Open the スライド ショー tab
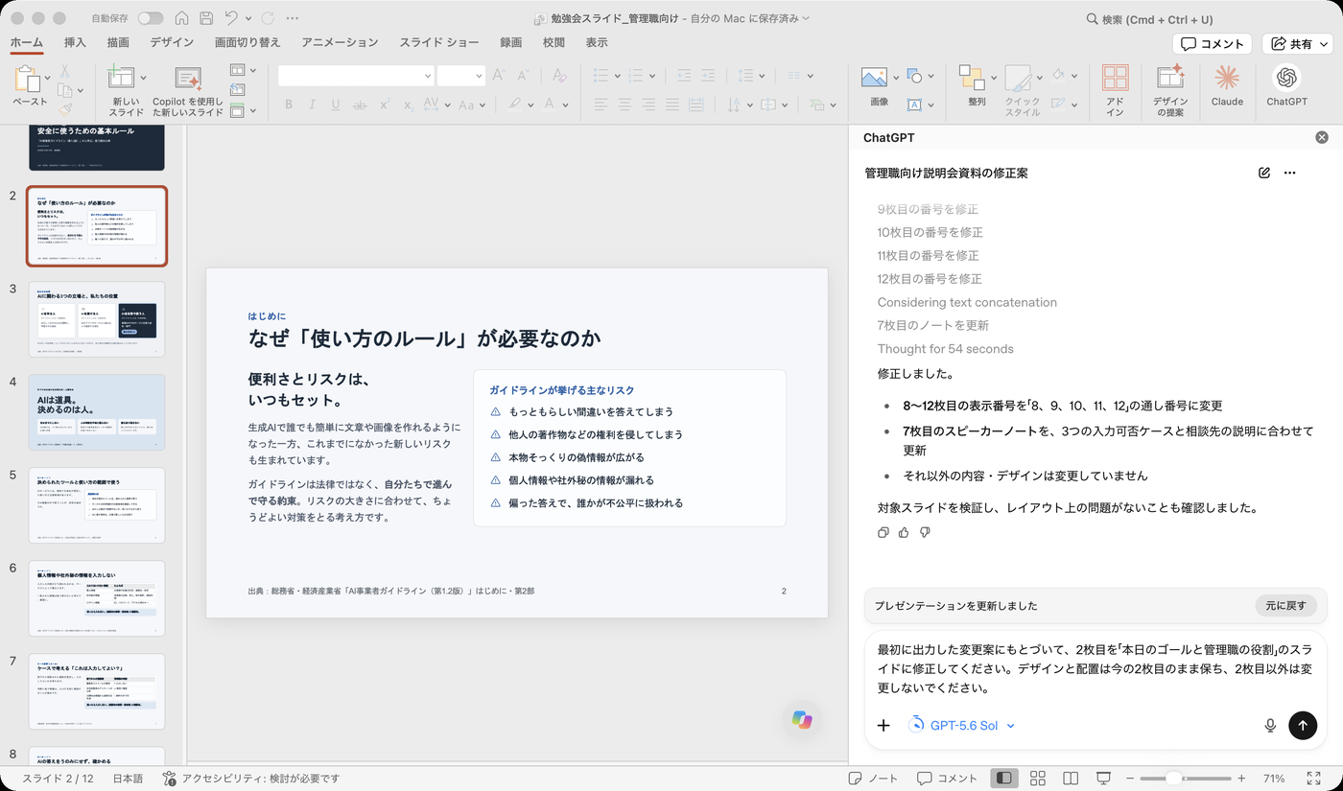The width and height of the screenshot is (1343, 791). (439, 43)
